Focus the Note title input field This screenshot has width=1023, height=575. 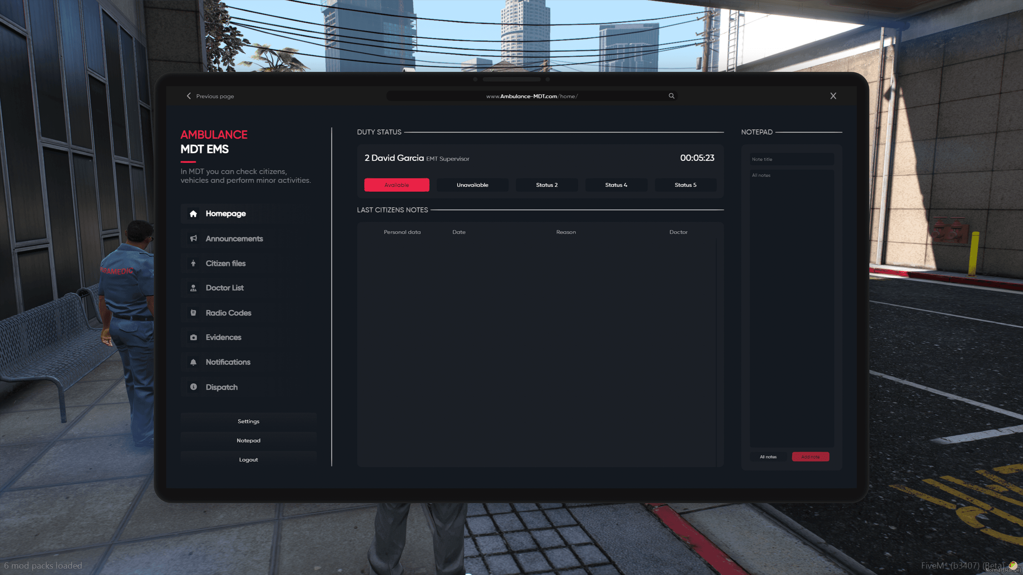point(792,159)
